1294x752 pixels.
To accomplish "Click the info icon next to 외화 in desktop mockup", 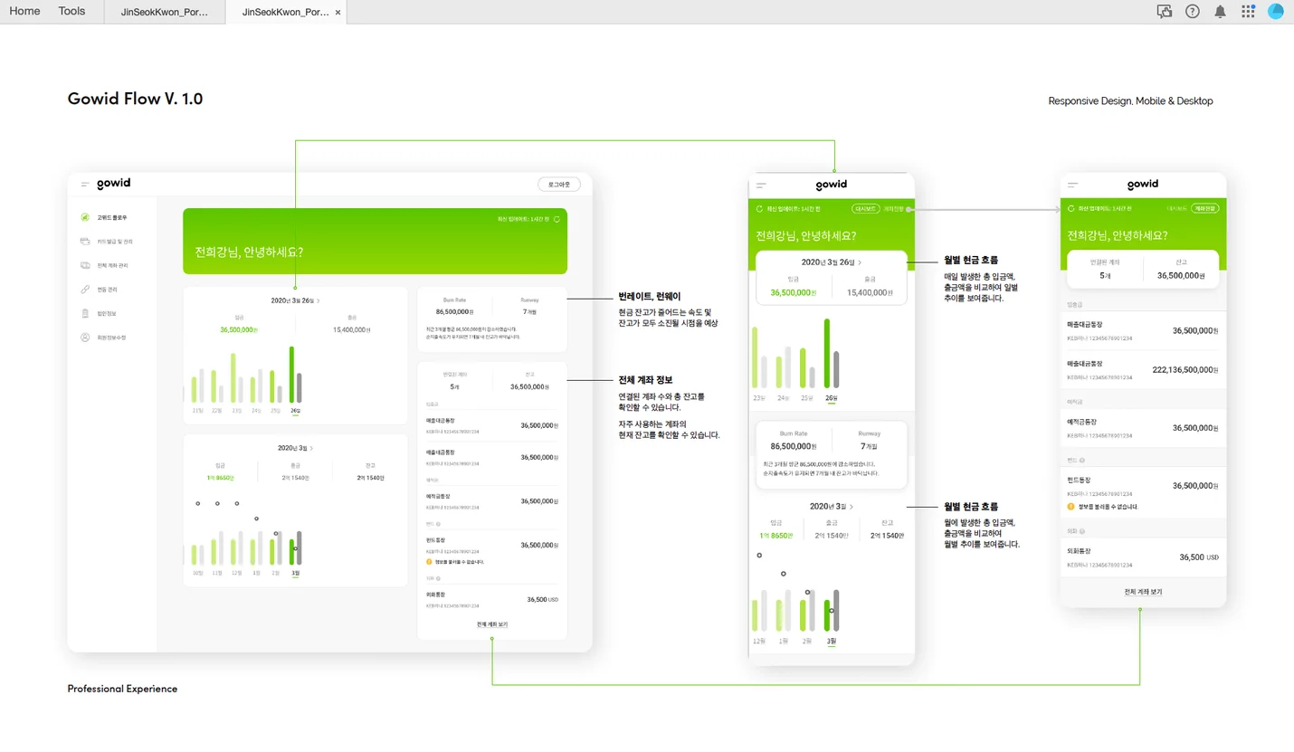I will tap(438, 577).
